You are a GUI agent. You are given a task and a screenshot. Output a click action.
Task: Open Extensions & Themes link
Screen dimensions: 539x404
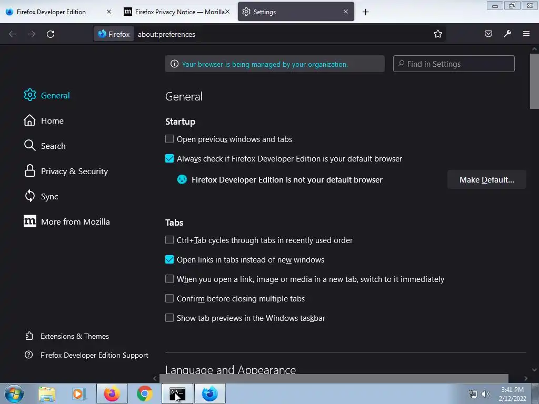coord(75,336)
